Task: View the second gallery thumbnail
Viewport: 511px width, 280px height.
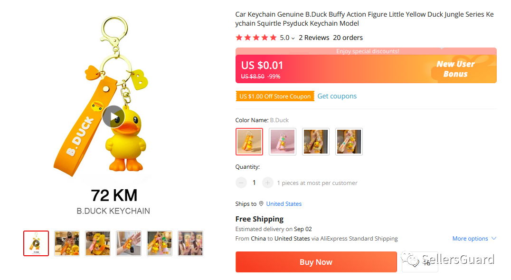Action: click(x=67, y=243)
